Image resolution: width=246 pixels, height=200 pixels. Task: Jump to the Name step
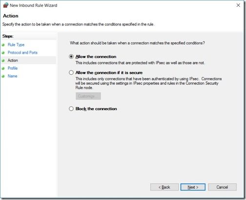12,76
